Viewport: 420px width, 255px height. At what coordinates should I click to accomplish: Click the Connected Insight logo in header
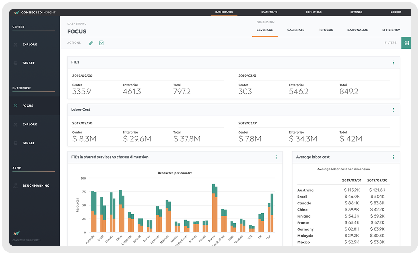coord(34,12)
